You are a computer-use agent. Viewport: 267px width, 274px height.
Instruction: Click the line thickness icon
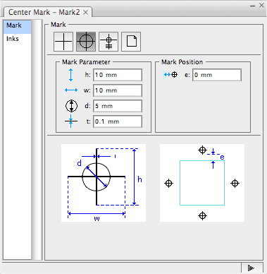pos(71,121)
